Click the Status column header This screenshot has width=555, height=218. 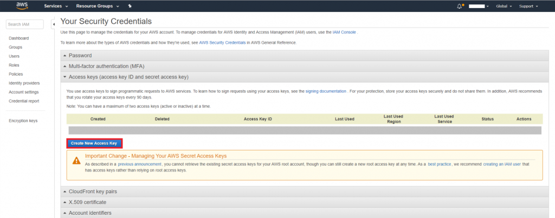coord(487,119)
